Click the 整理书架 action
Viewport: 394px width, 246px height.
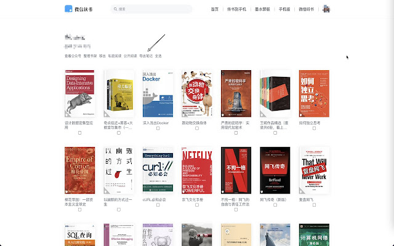click(x=90, y=56)
